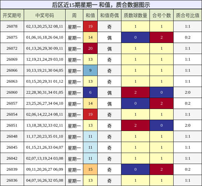Viewport: 202px width, 186px height.
Task: Select winning numbers 23,25,26,27,34 04,10
Action: pyautogui.click(x=44, y=103)
